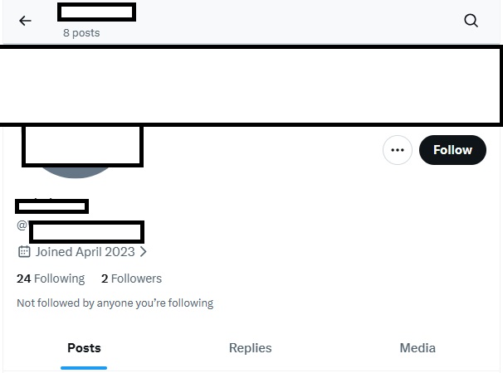Follow this profile

[452, 150]
